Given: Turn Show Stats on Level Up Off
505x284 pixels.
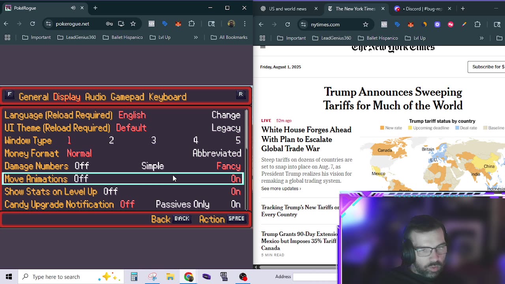Looking at the screenshot, I should [110, 192].
